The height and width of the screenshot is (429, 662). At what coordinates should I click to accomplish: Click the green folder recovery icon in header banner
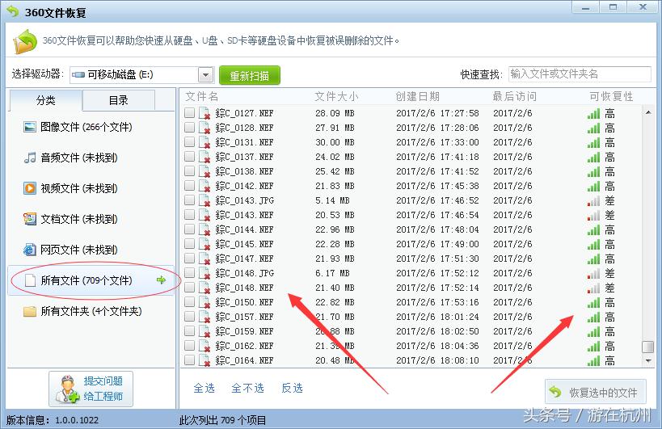click(x=25, y=41)
